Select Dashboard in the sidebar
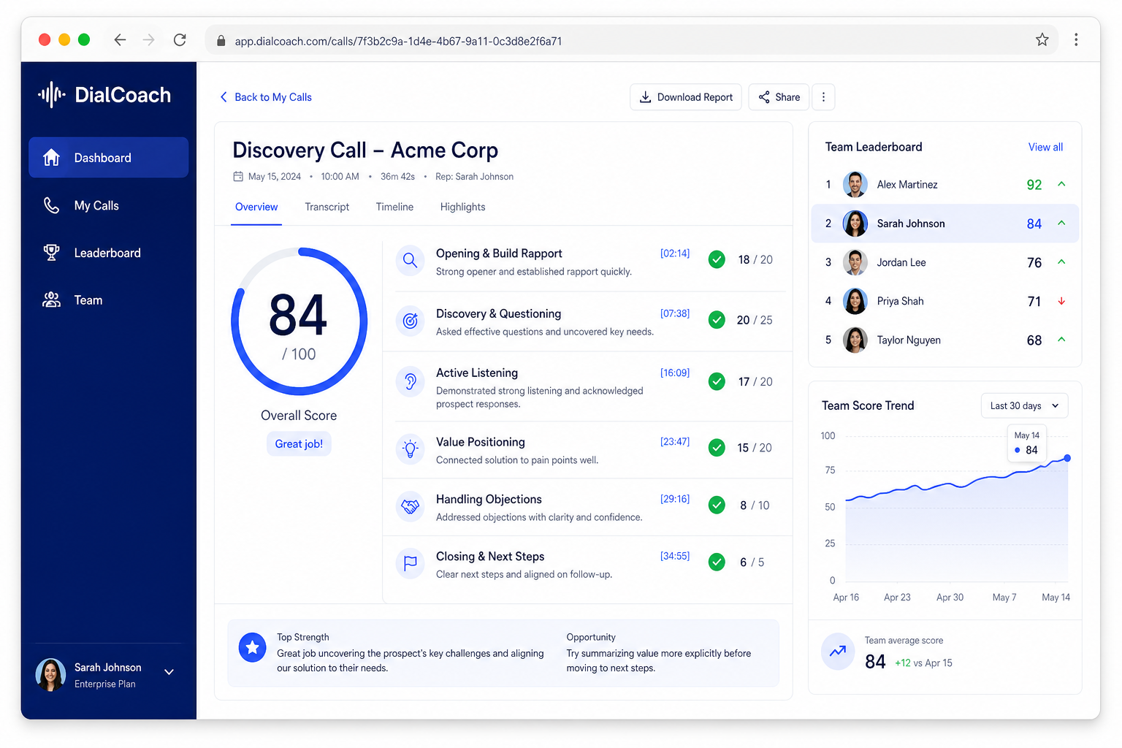The height and width of the screenshot is (748, 1122). pos(108,157)
